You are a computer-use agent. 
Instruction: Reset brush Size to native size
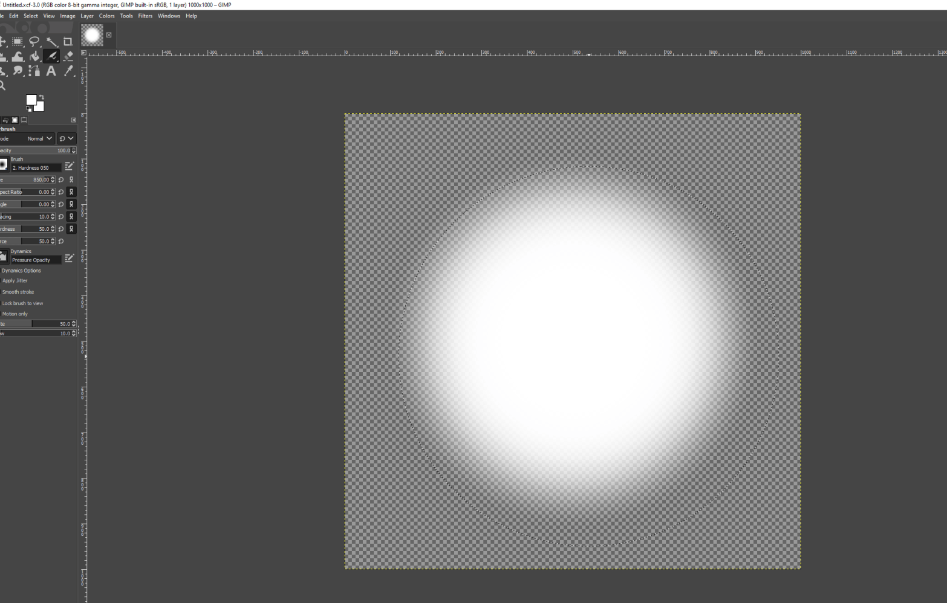coord(61,179)
